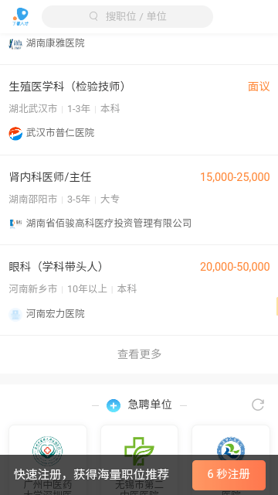Expand the list with 查看更多
Image resolution: width=278 pixels, height=495 pixels.
click(139, 354)
